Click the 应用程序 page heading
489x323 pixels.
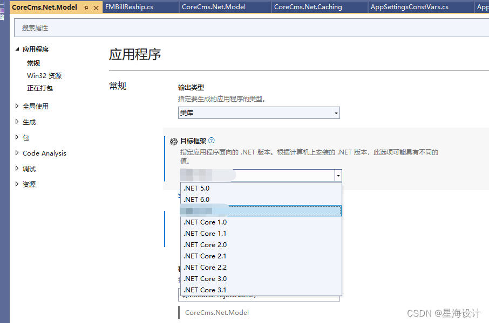pos(135,54)
